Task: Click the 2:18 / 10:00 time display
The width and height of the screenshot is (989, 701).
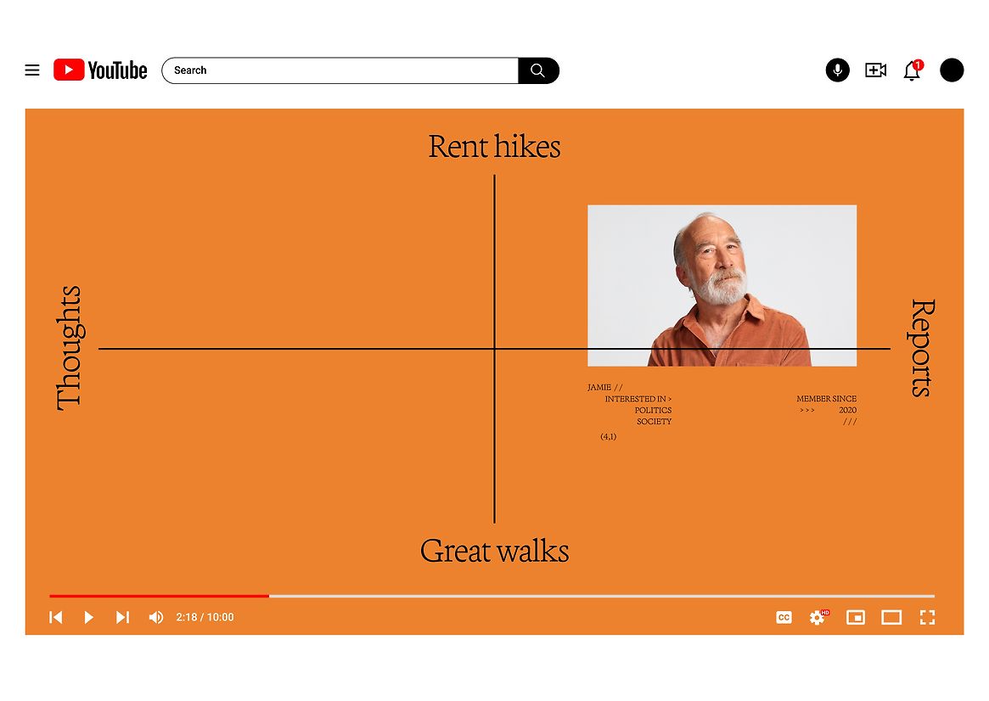Action: pos(205,617)
